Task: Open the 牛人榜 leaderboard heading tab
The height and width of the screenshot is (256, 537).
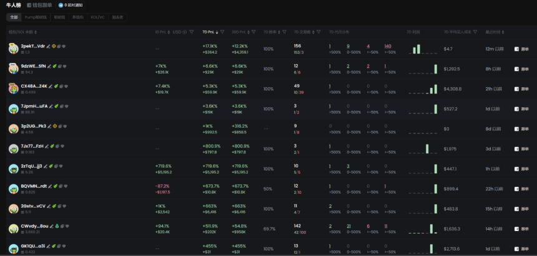Action: 13,5
